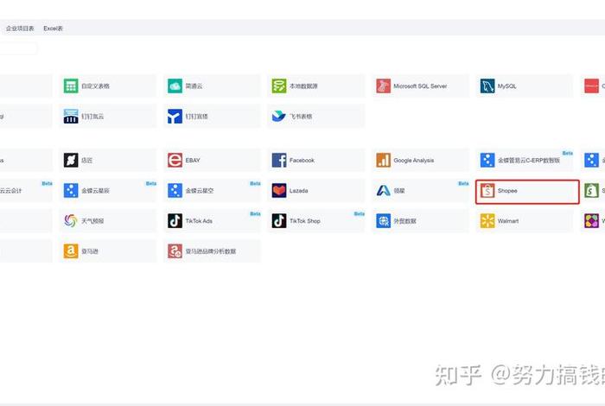The image size is (605, 406).
Task: Select the 自定义表格 green table icon
Action: [x=71, y=86]
